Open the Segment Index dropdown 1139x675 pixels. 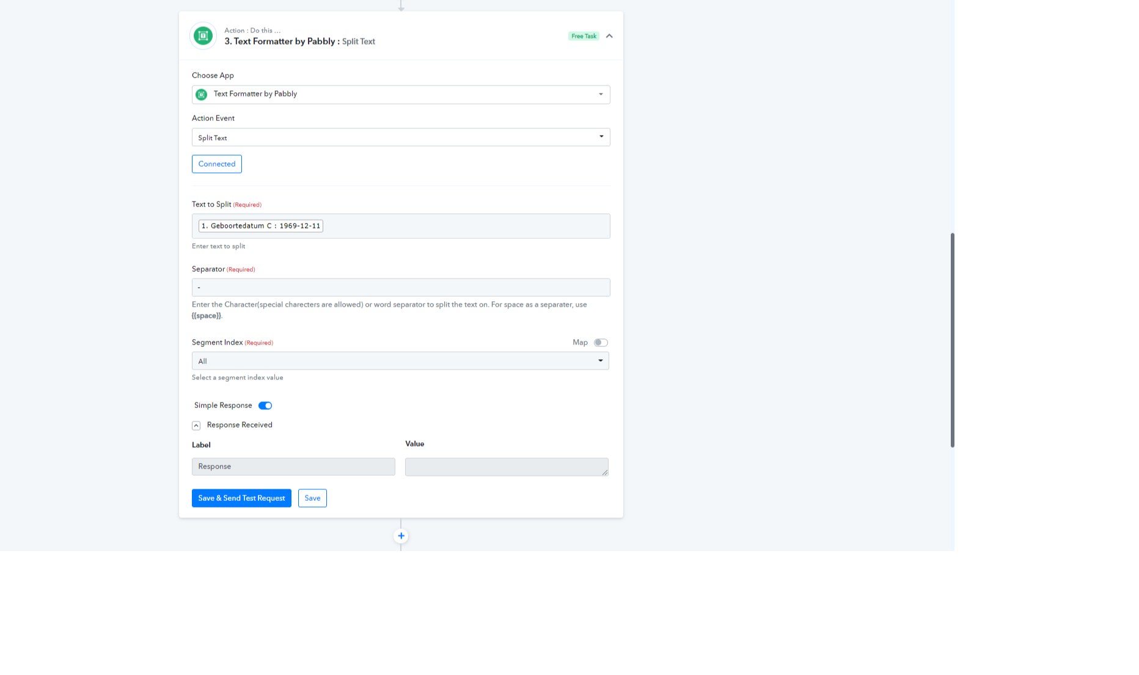pos(401,361)
